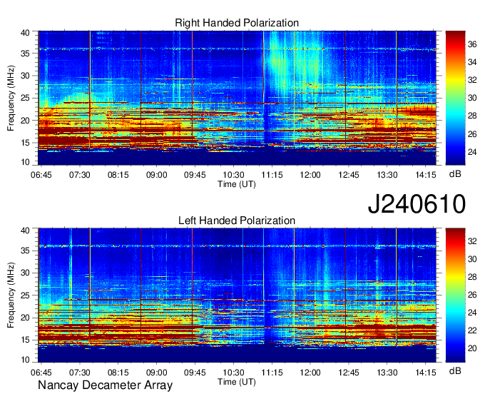Click the 06:45 time tick of the left-handed plot
The height and width of the screenshot is (394, 485).
41,373
